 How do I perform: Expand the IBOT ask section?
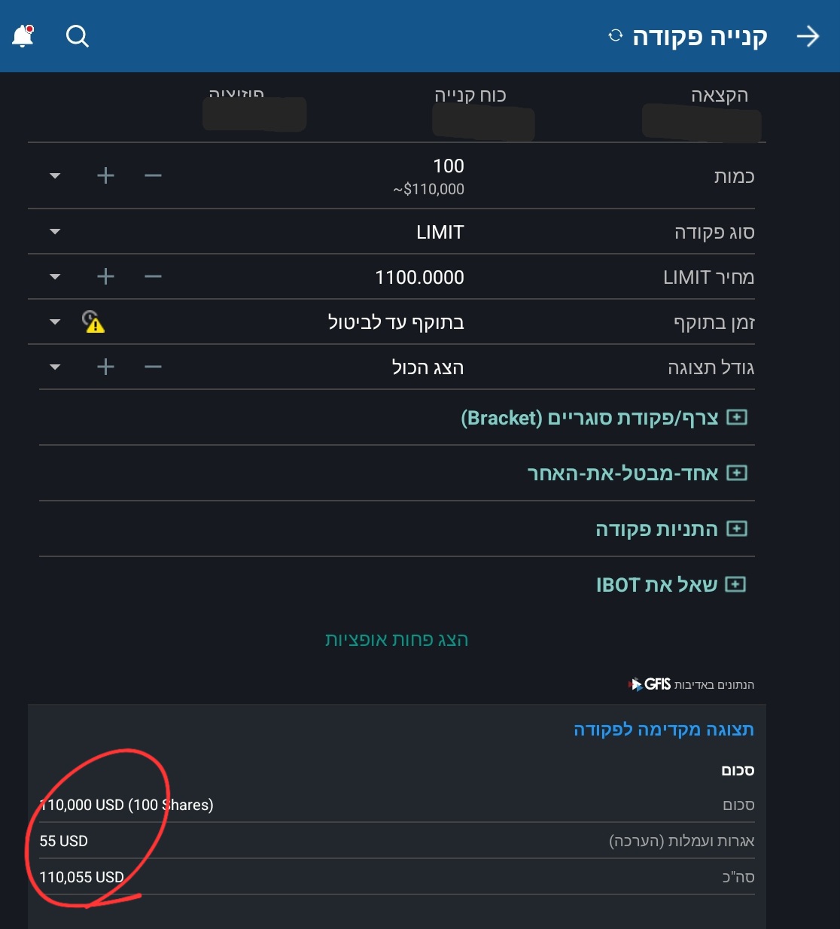tap(735, 585)
